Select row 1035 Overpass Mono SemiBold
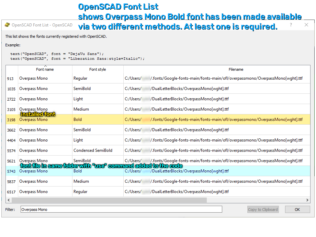 34,89
